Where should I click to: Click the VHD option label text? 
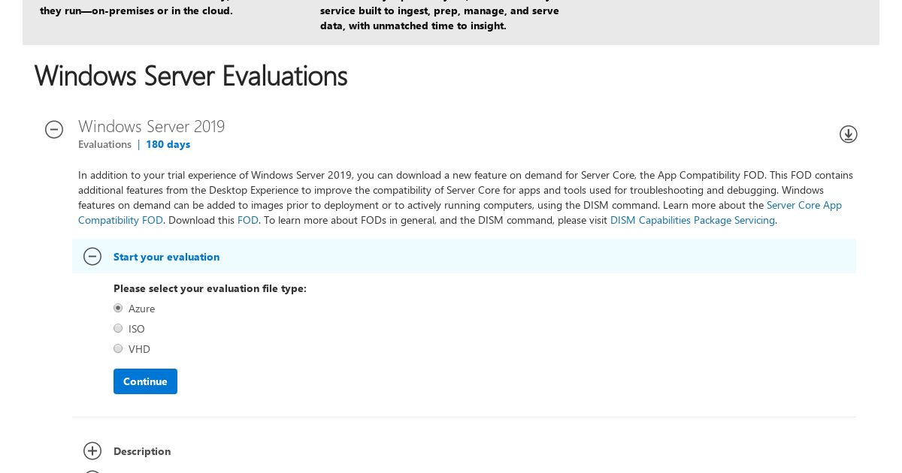tap(139, 349)
